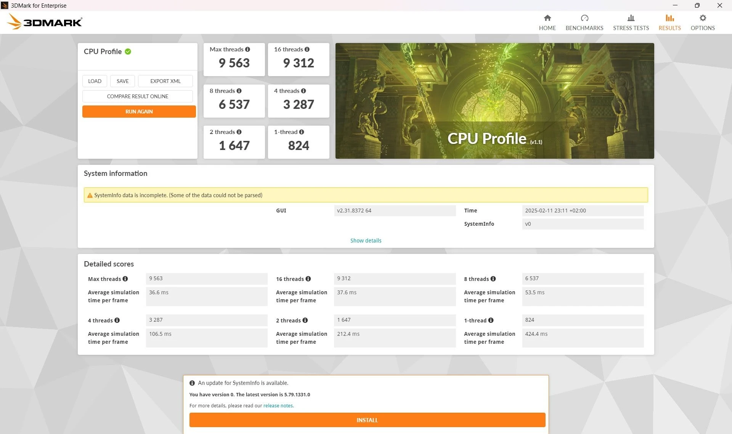Click info icon next to Max threads in Detailed scores
The image size is (732, 434).
pos(125,279)
